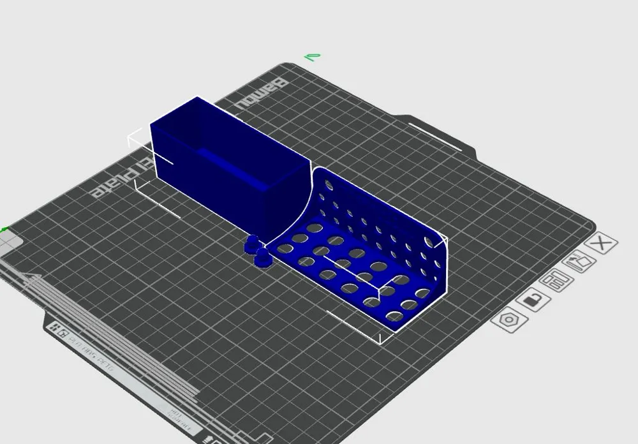Delete the plate with the X icon

[600, 244]
